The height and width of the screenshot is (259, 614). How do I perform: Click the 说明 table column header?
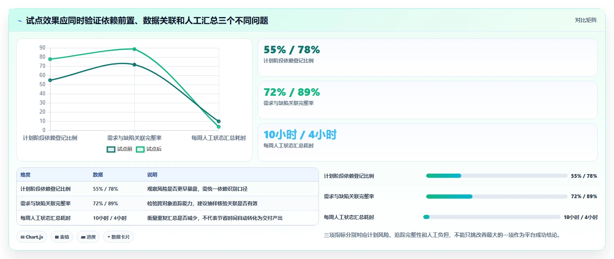tap(152, 175)
